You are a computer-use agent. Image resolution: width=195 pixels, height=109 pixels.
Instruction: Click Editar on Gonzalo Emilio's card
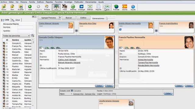tap(99, 86)
